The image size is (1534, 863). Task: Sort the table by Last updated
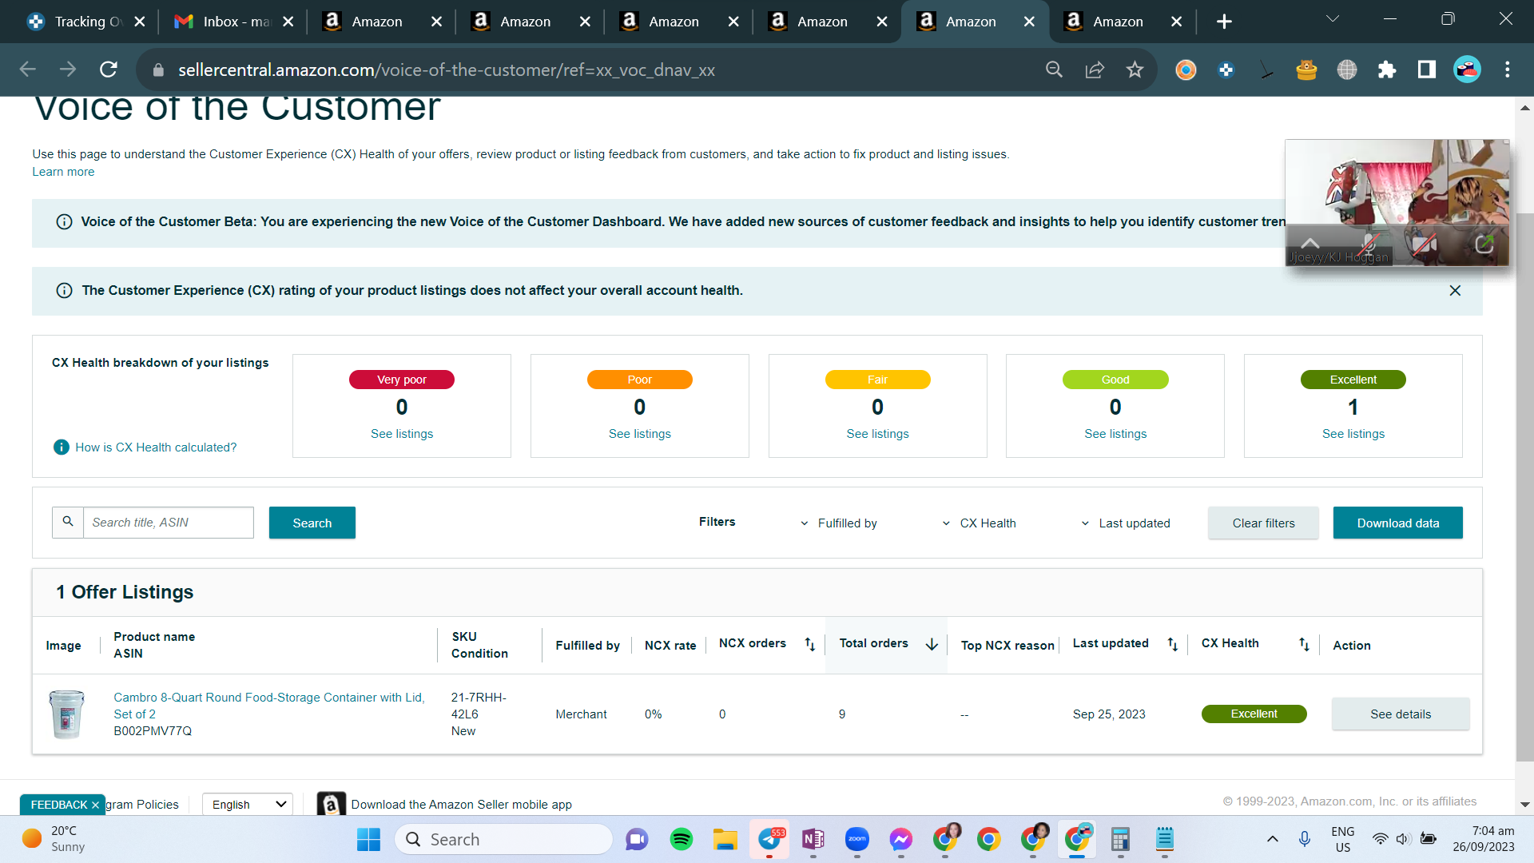1172,644
